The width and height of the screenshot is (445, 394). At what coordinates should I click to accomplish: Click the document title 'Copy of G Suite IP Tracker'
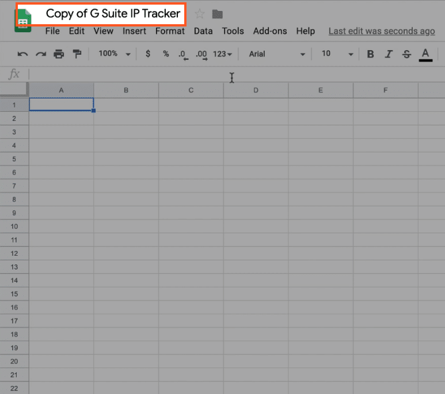(x=113, y=14)
